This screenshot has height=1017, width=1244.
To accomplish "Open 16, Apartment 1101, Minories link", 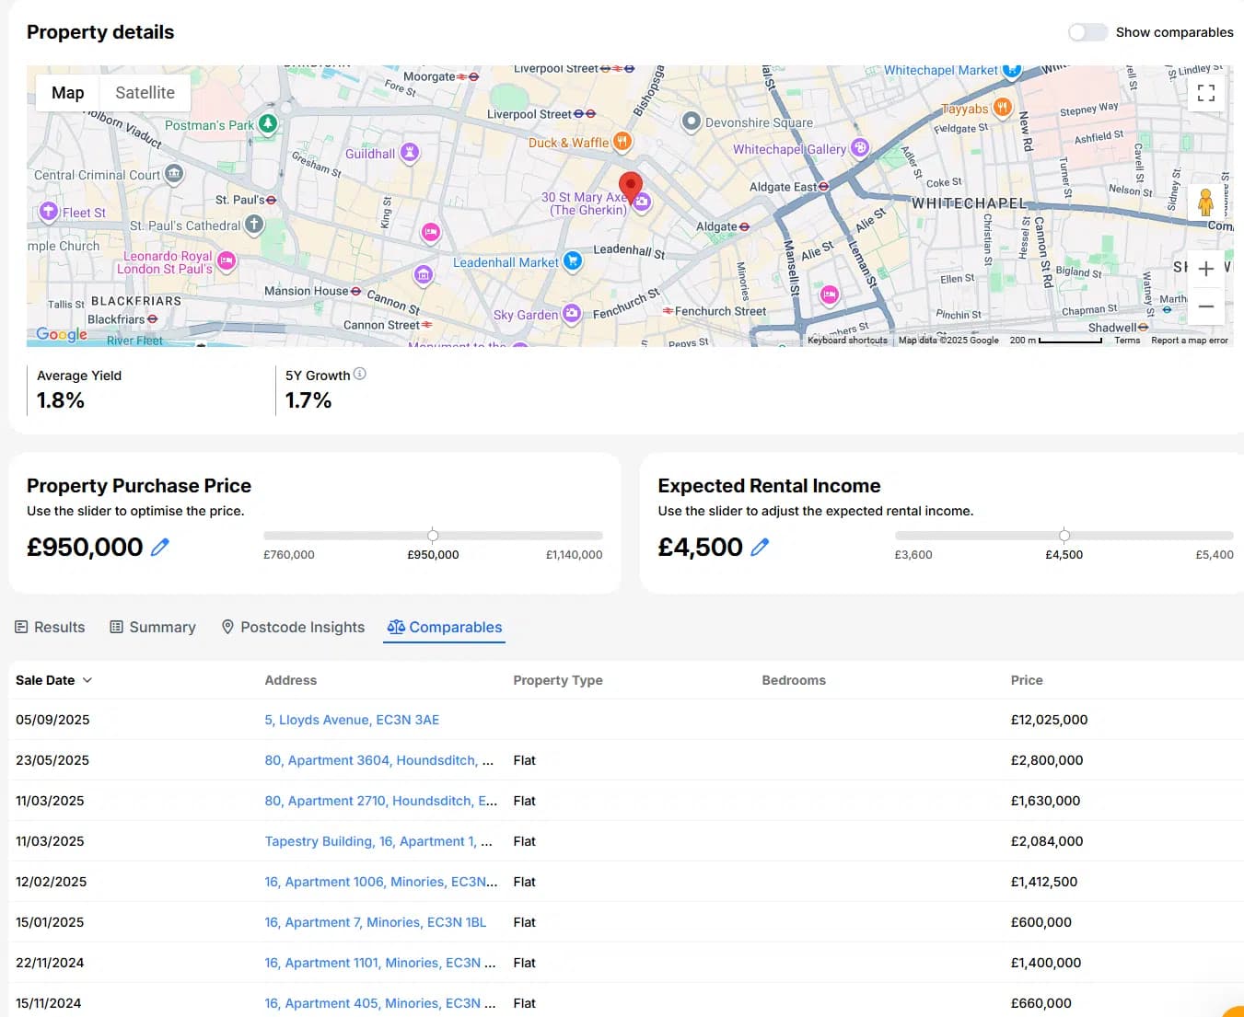I will point(380,963).
